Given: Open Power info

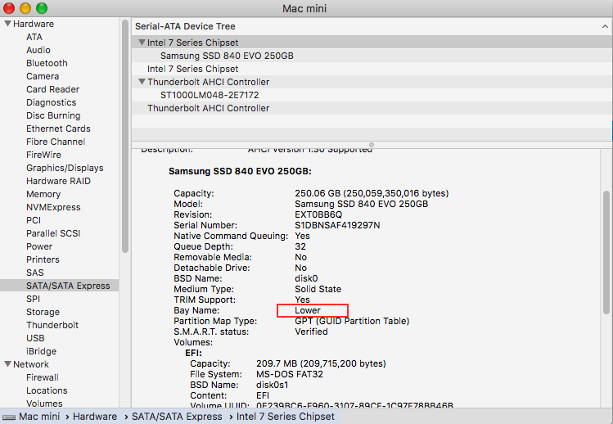Looking at the screenshot, I should [x=39, y=247].
